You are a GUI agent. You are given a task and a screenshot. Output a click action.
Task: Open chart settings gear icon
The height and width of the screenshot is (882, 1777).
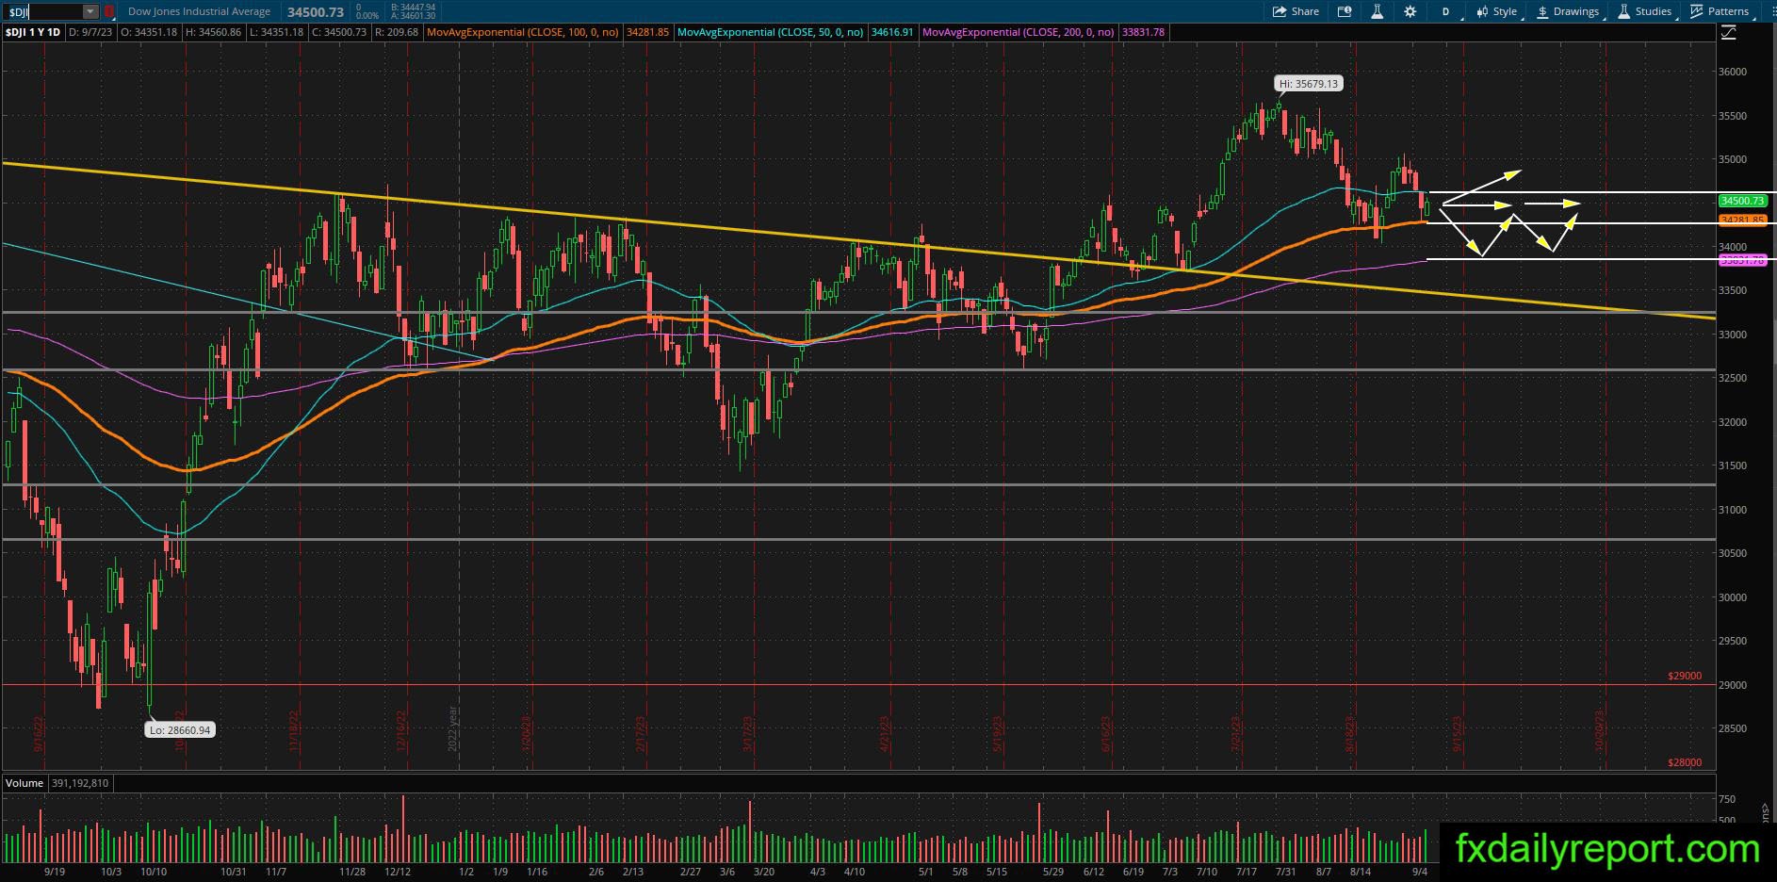pyautogui.click(x=1410, y=11)
